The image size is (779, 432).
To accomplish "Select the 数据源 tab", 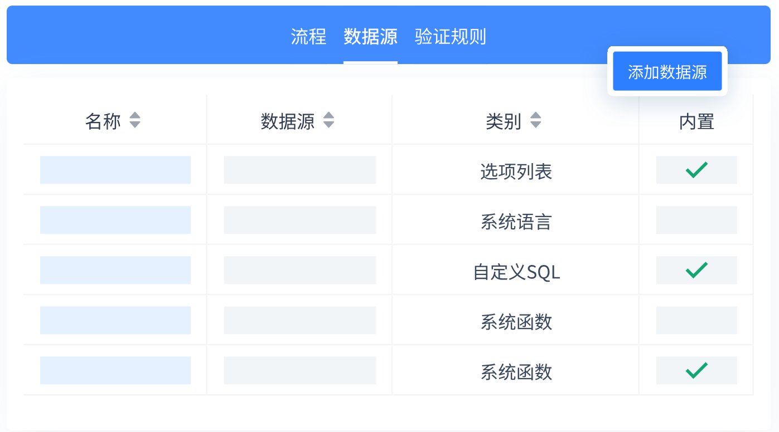I will (x=370, y=37).
